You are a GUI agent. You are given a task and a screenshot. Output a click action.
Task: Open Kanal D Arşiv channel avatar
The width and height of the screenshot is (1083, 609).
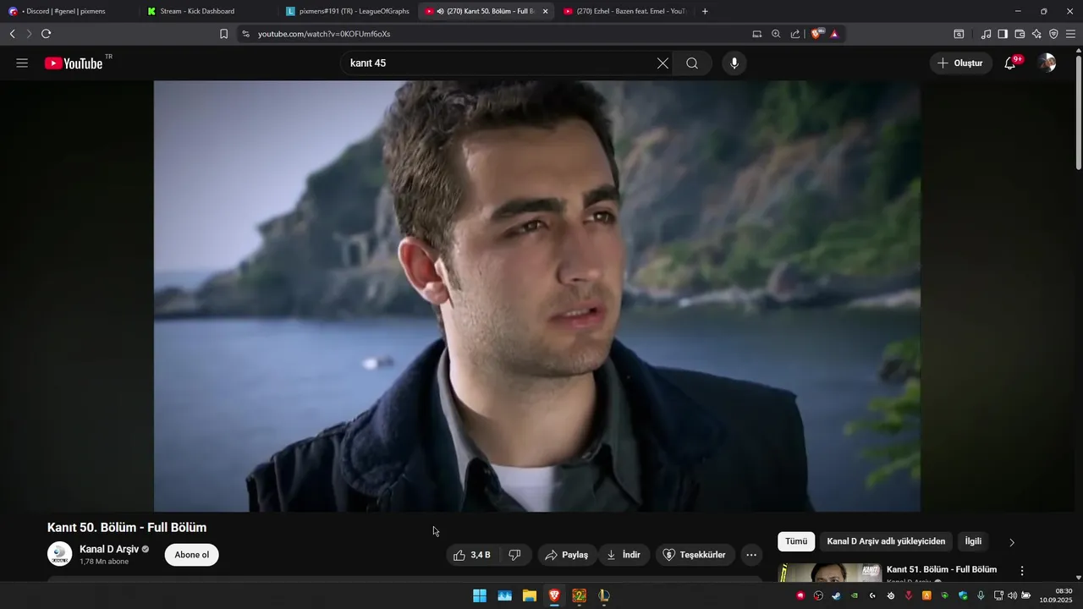[x=59, y=554]
